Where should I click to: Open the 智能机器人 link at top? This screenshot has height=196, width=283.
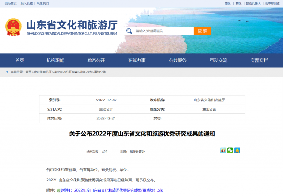pos(253,3)
